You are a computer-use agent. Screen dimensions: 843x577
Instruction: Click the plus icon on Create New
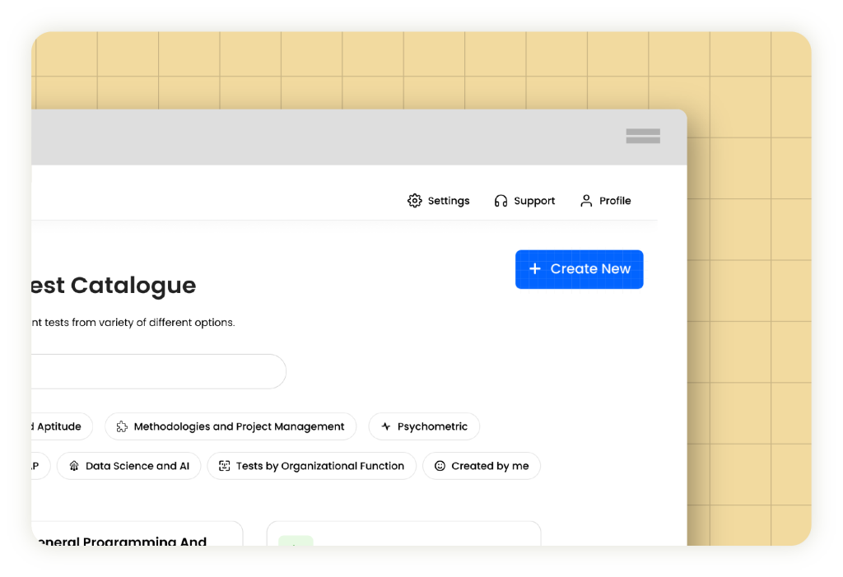534,269
